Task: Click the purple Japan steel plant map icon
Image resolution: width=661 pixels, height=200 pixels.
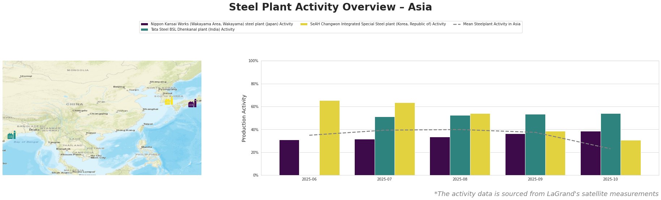Action: 192,104
